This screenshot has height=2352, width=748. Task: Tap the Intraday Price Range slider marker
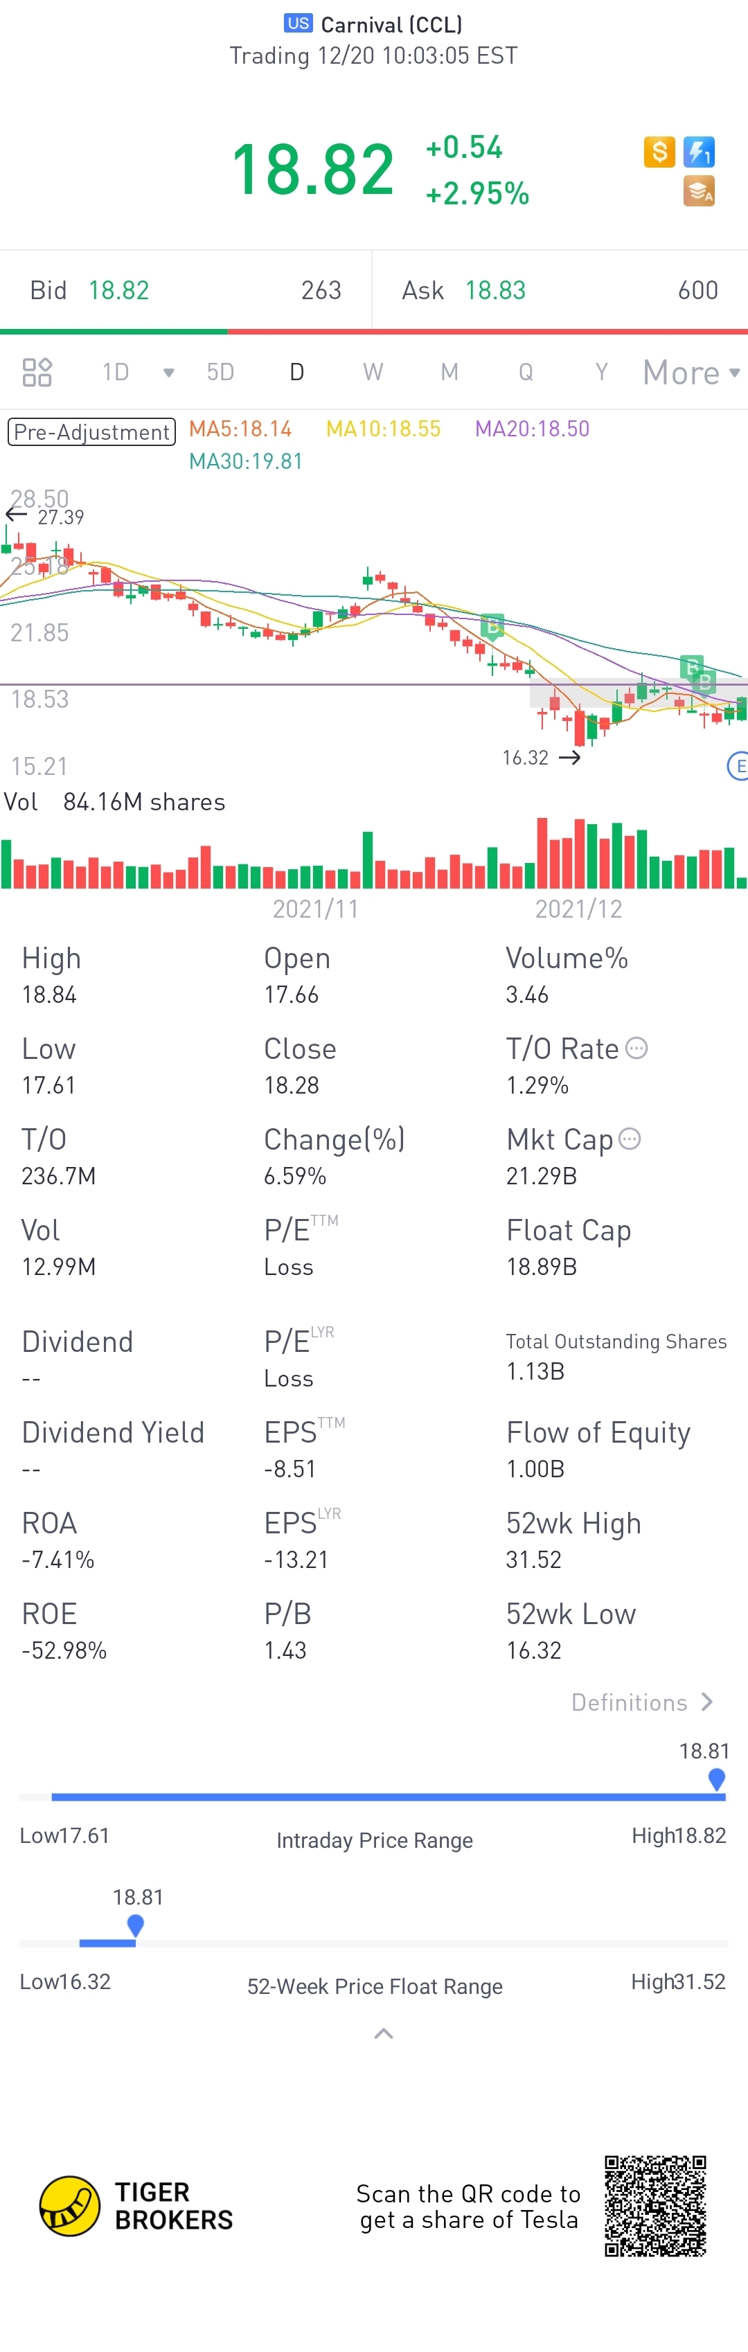[717, 1779]
